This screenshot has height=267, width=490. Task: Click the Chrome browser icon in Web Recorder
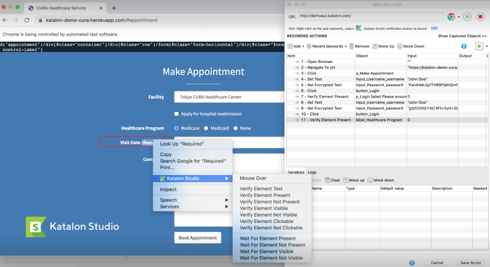point(451,17)
